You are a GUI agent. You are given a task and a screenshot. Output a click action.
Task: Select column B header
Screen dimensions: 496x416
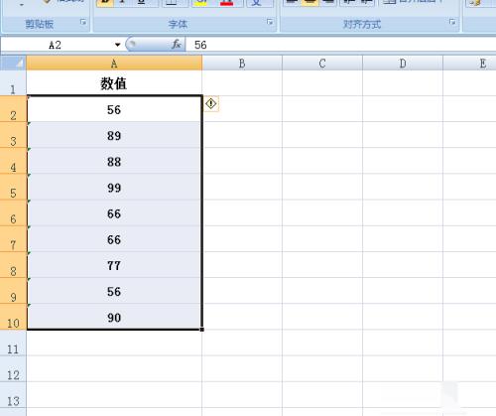[242, 63]
